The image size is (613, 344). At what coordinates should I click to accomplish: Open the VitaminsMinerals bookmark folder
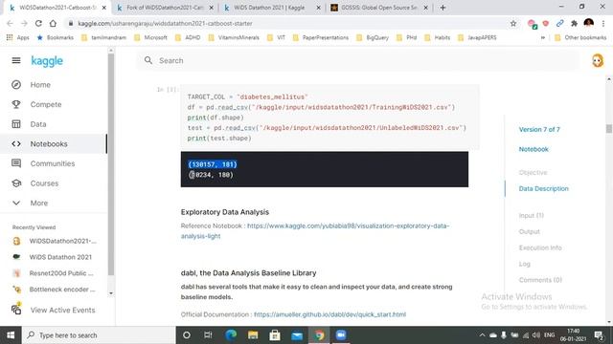point(234,37)
